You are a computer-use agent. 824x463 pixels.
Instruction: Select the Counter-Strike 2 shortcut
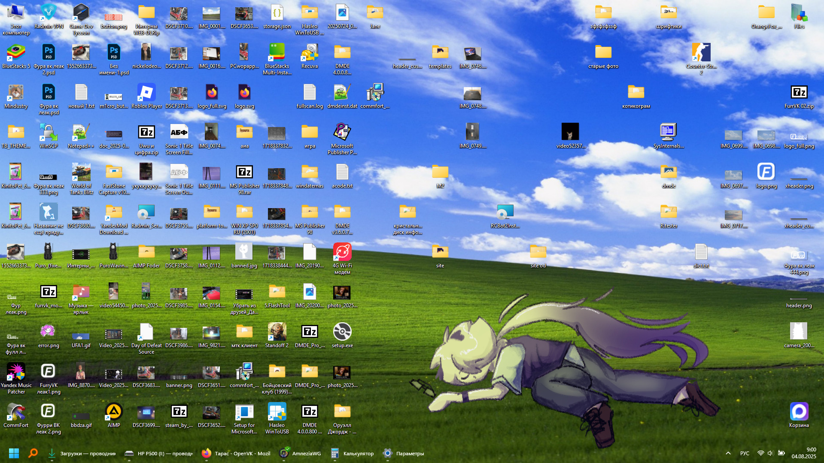pyautogui.click(x=701, y=59)
